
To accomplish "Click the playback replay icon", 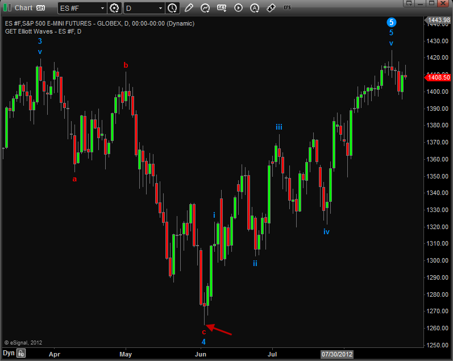I will tap(238, 8).
